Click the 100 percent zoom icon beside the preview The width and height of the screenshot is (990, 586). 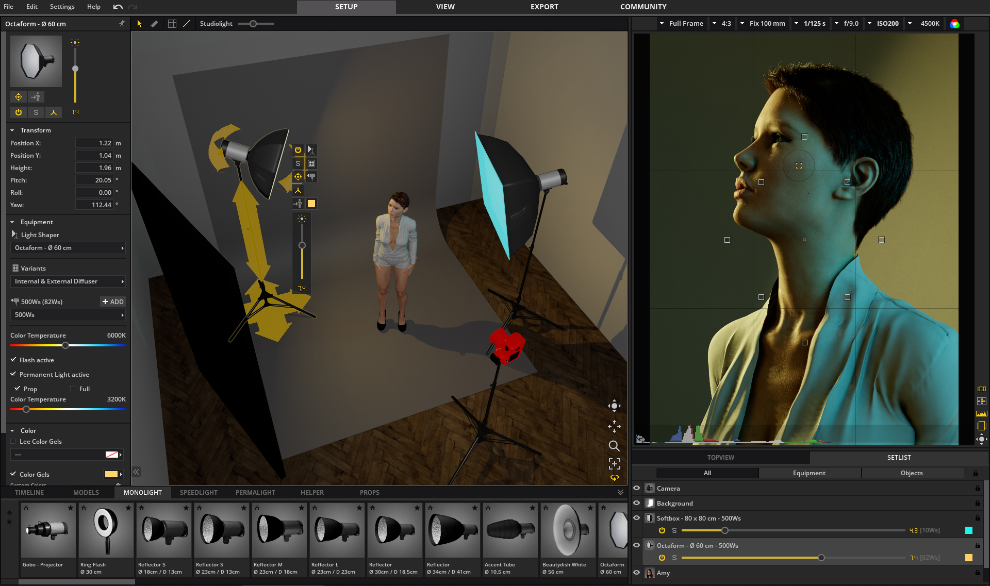(982, 389)
